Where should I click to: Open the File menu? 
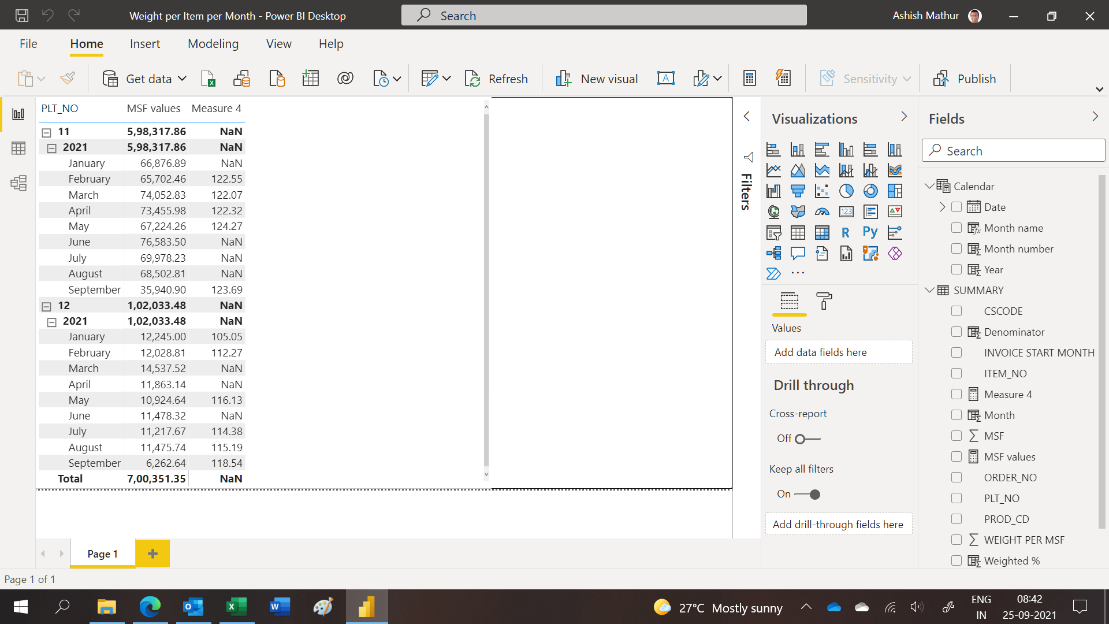click(28, 44)
